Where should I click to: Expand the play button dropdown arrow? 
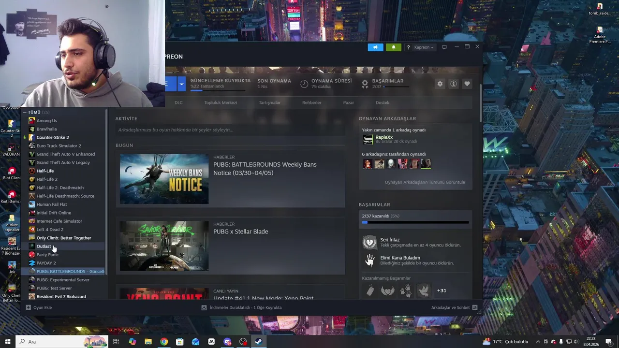181,84
